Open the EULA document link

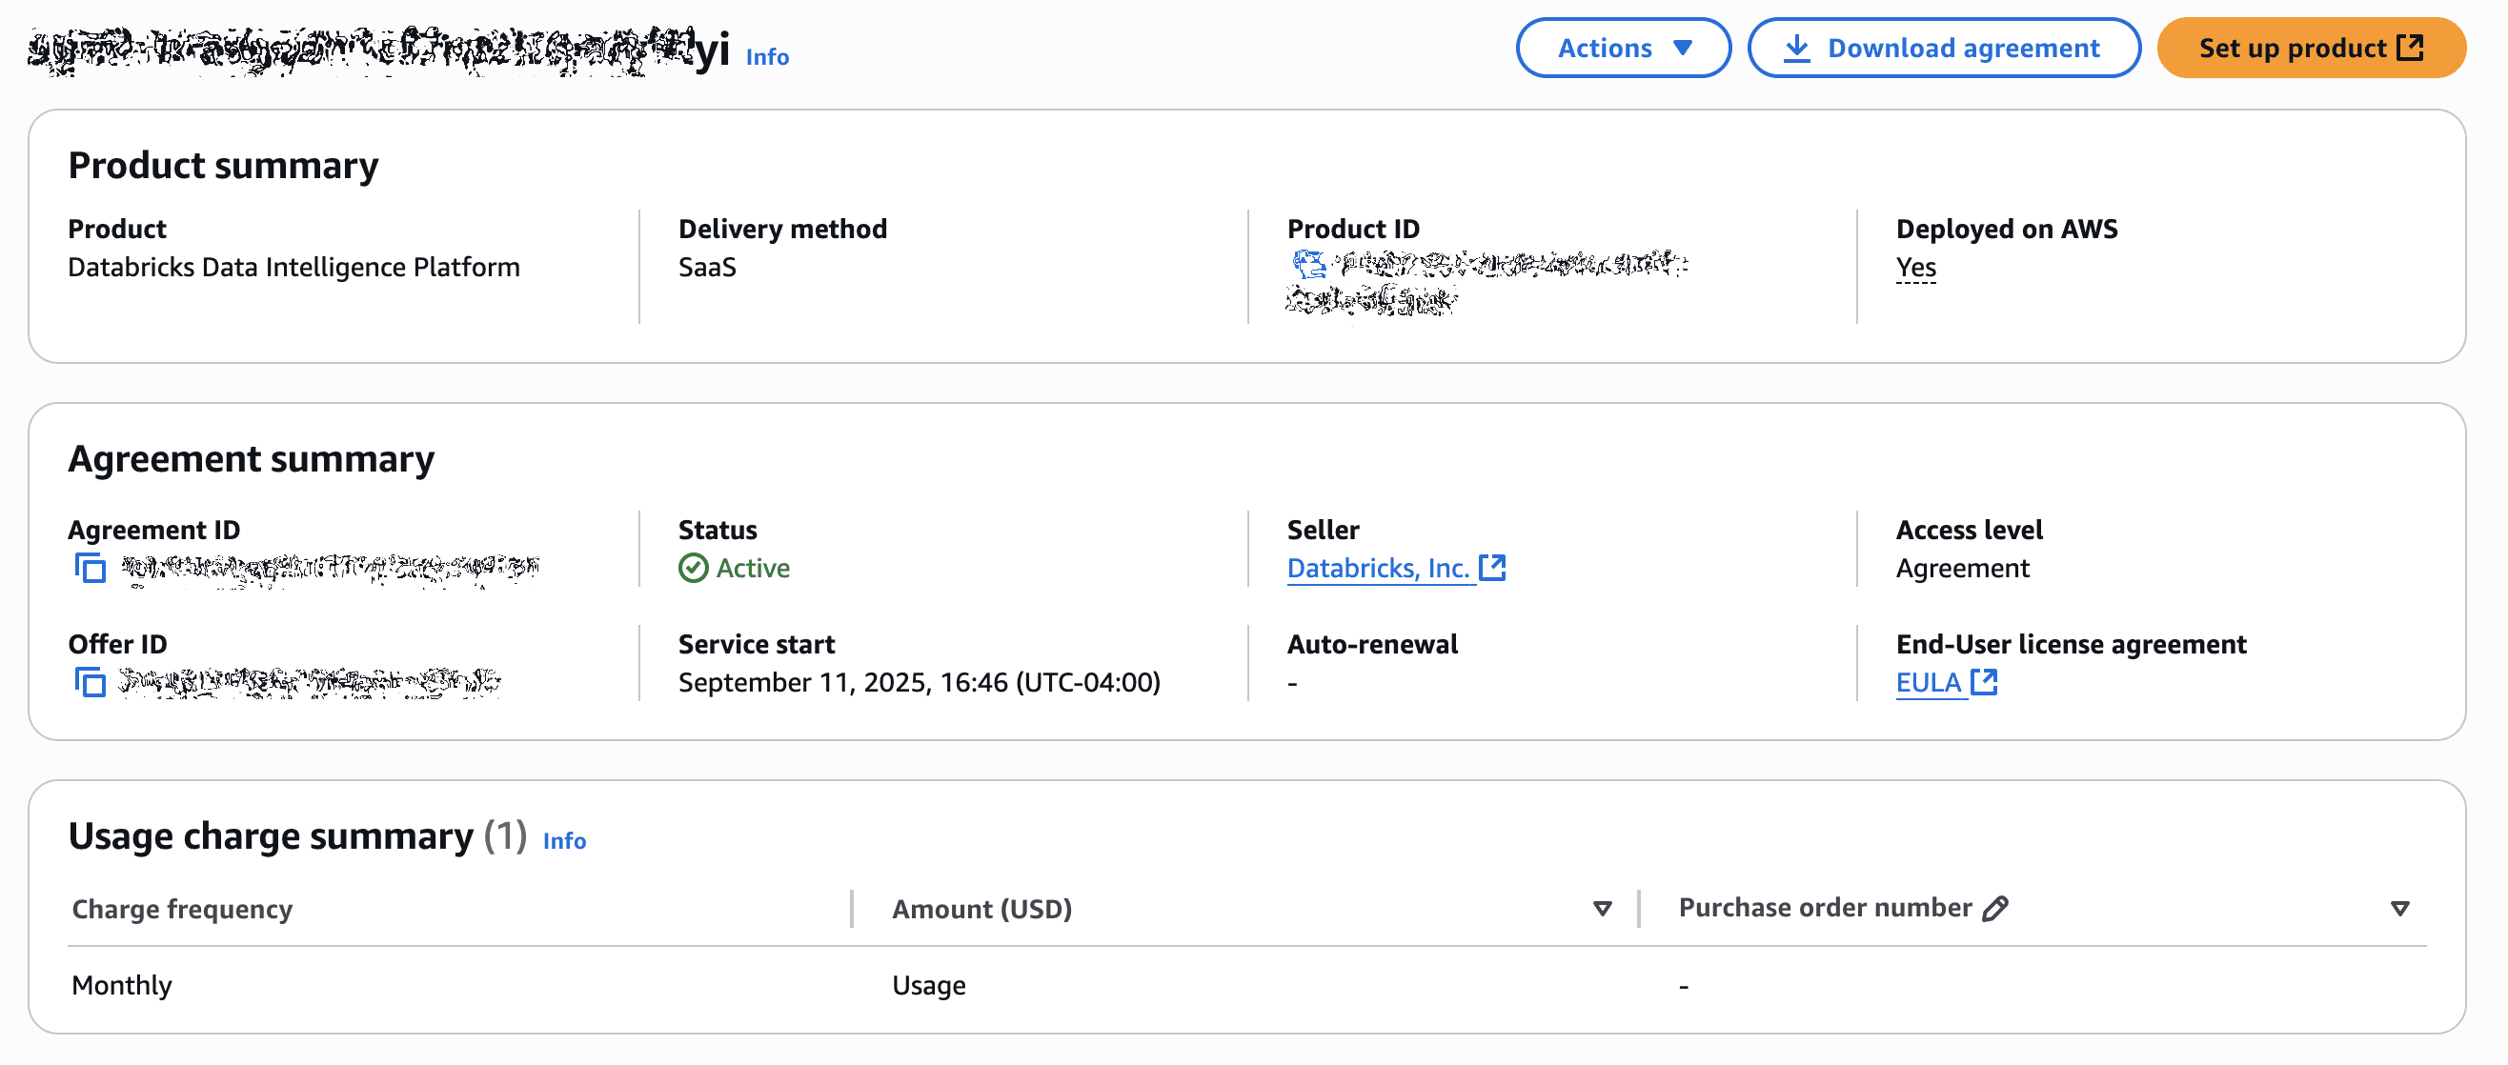pyautogui.click(x=1927, y=681)
